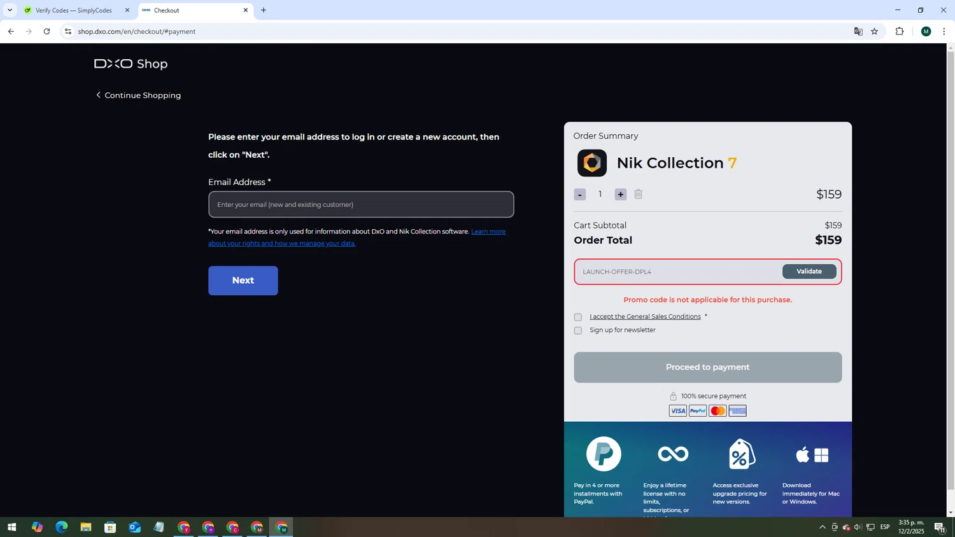Accept the General Sales Conditions checkbox
The height and width of the screenshot is (537, 955).
[x=578, y=317]
